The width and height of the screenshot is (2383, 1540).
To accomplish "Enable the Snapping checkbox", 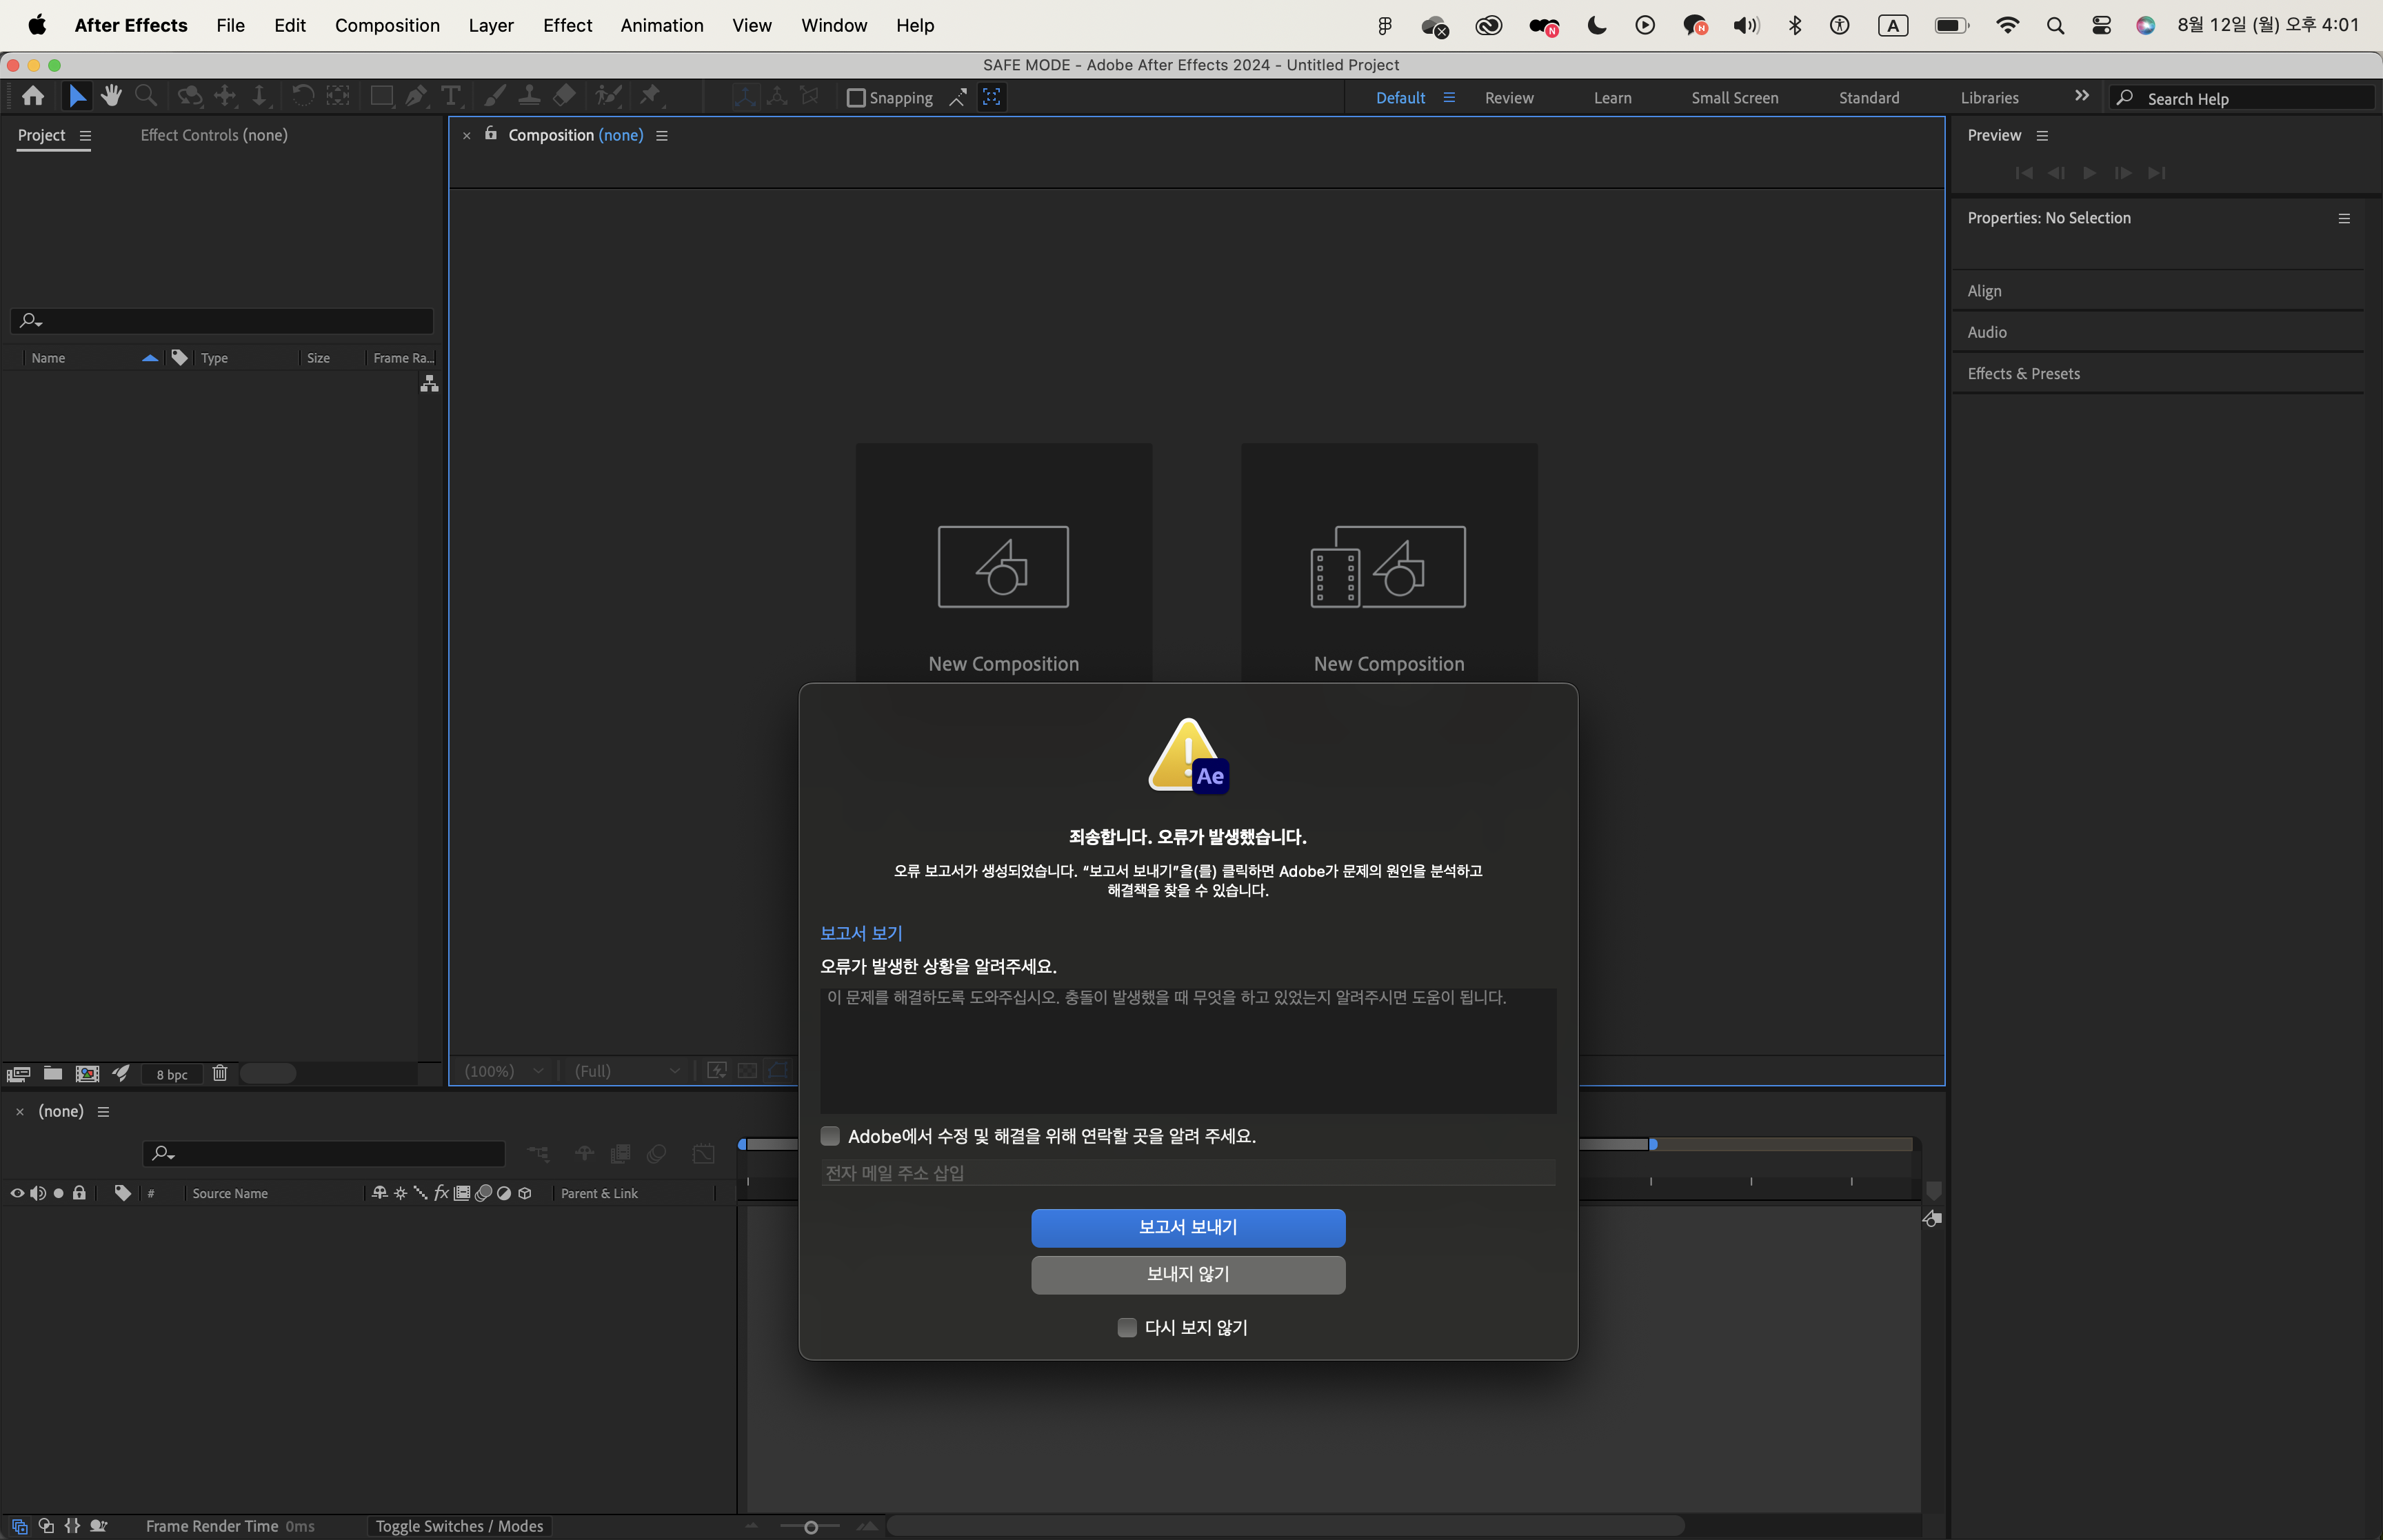I will point(856,97).
